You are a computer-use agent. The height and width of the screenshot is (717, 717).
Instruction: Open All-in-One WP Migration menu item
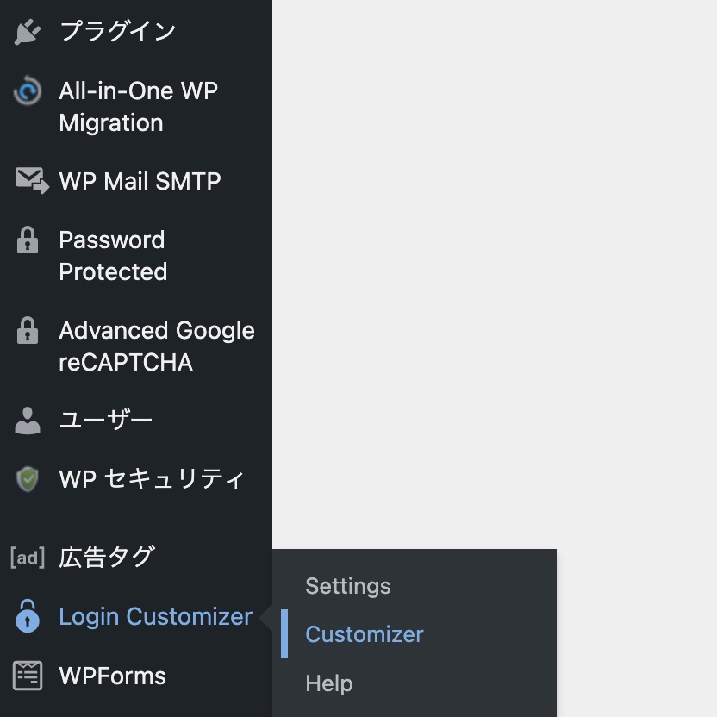pos(136,107)
